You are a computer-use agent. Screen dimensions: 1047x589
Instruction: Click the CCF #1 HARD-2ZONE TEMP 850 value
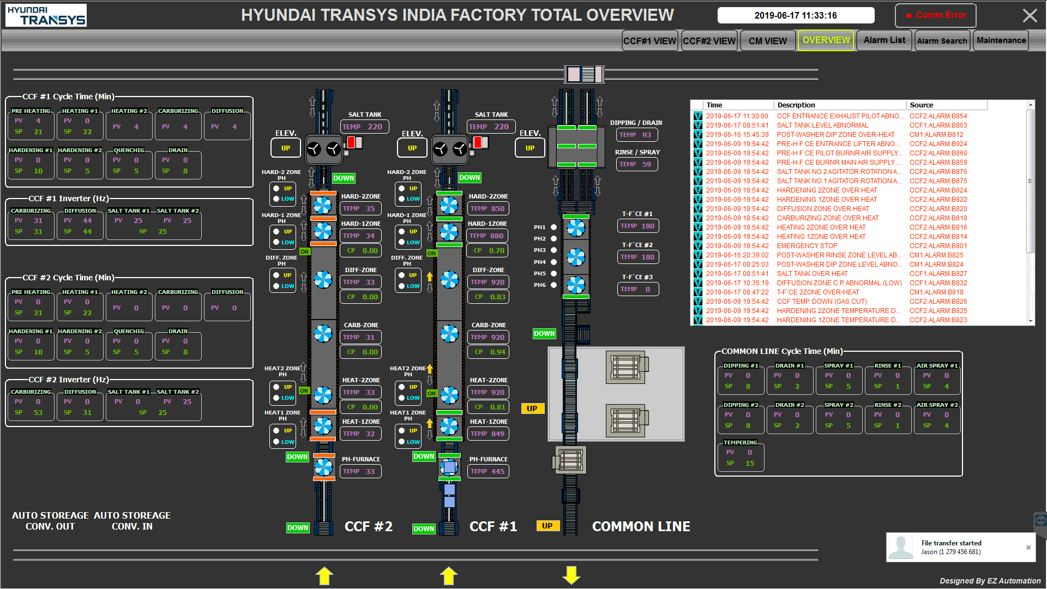[x=488, y=209]
